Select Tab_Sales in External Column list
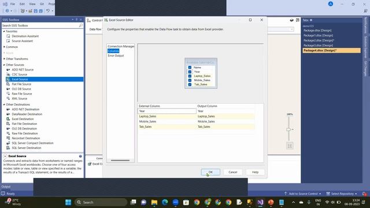This screenshot has width=370, height=208. pos(167,127)
